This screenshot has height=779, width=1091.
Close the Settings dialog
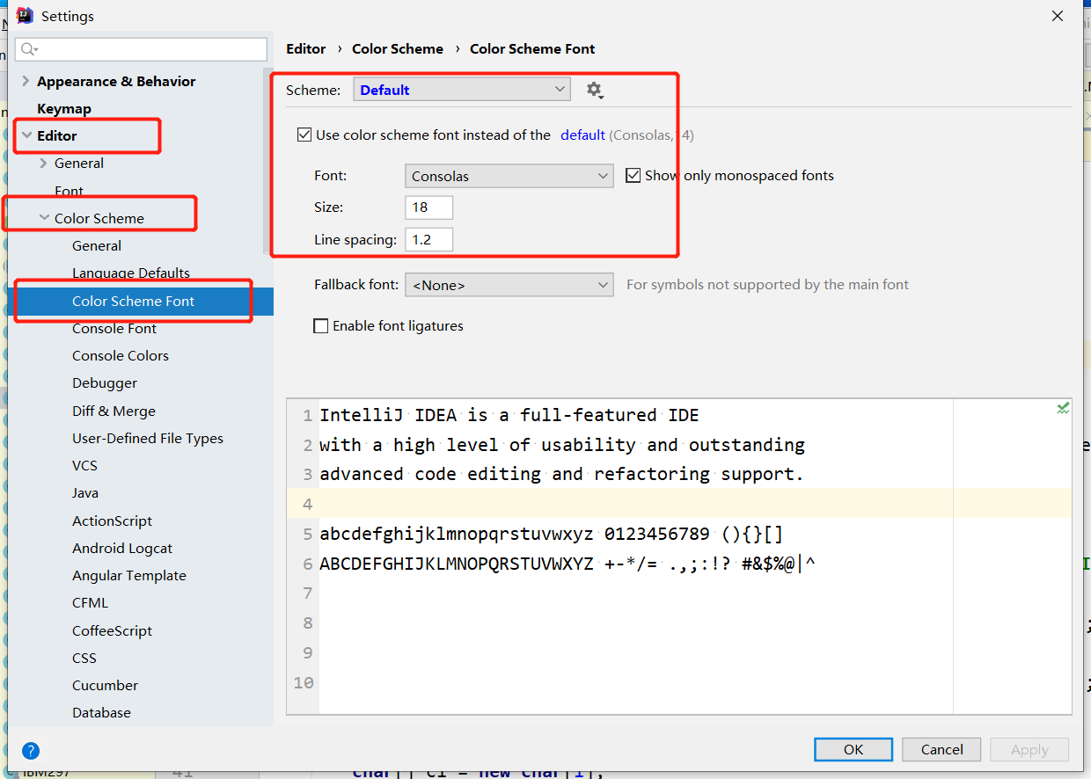point(1057,16)
